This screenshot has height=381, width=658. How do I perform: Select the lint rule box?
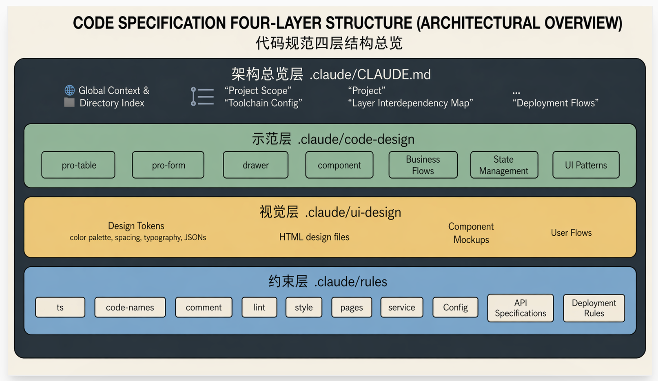[259, 307]
